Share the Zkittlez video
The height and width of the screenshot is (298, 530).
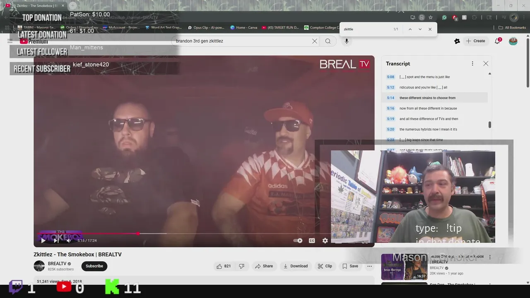tap(264, 266)
